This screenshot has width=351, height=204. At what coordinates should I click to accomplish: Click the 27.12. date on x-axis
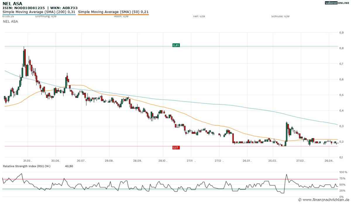(218, 161)
